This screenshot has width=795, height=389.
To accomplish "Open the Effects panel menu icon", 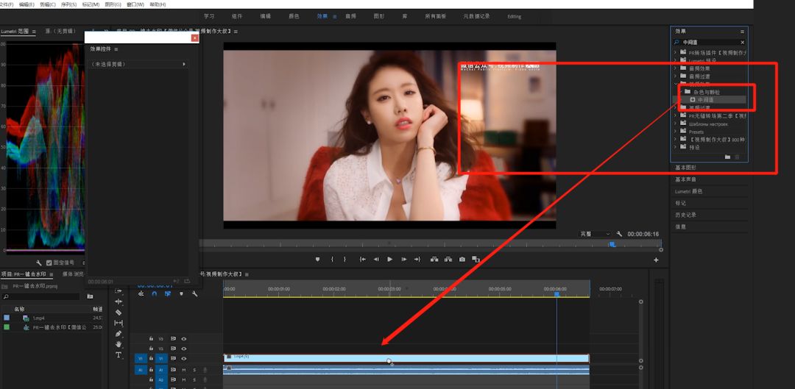I will (742, 32).
